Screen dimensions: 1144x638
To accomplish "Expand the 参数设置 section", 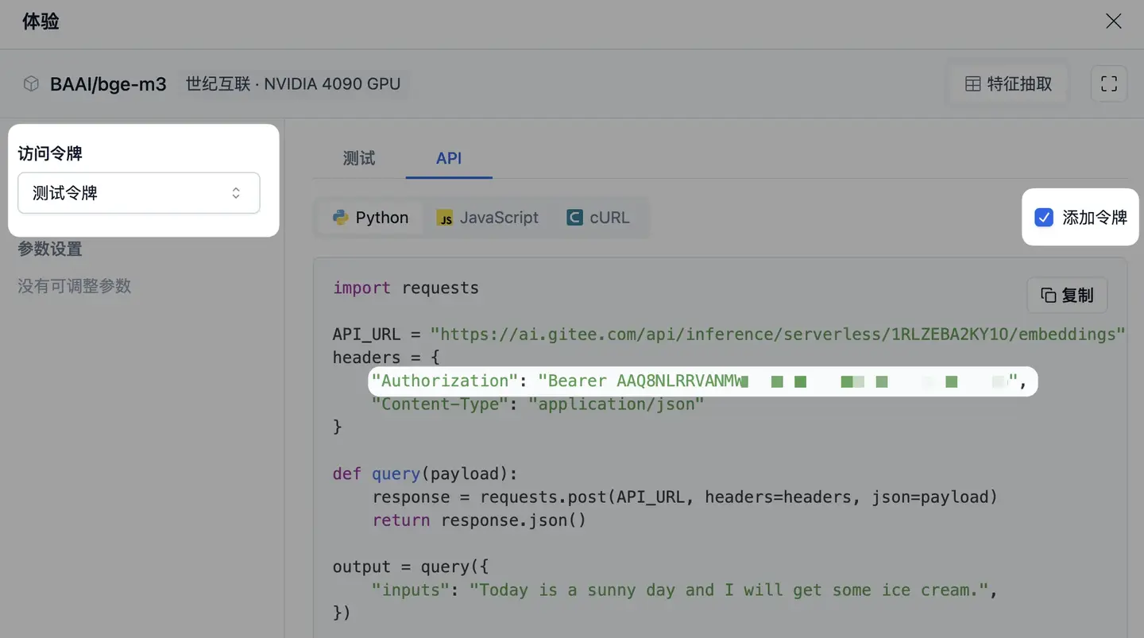I will 49,249.
